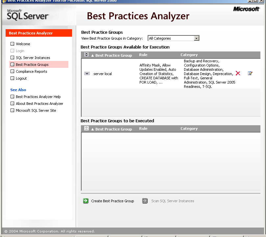Click Rule header in groups to be executed
The image size is (266, 237).
pyautogui.click(x=143, y=128)
